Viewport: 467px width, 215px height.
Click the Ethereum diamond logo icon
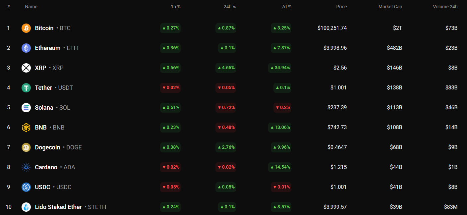pyautogui.click(x=26, y=48)
